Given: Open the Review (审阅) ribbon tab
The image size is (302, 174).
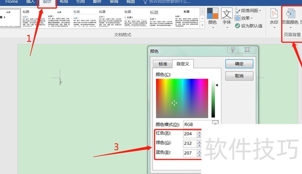Looking at the screenshot, I should pyautogui.click(x=114, y=2).
